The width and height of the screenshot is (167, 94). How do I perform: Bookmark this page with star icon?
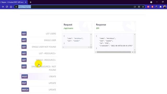point(143,7)
